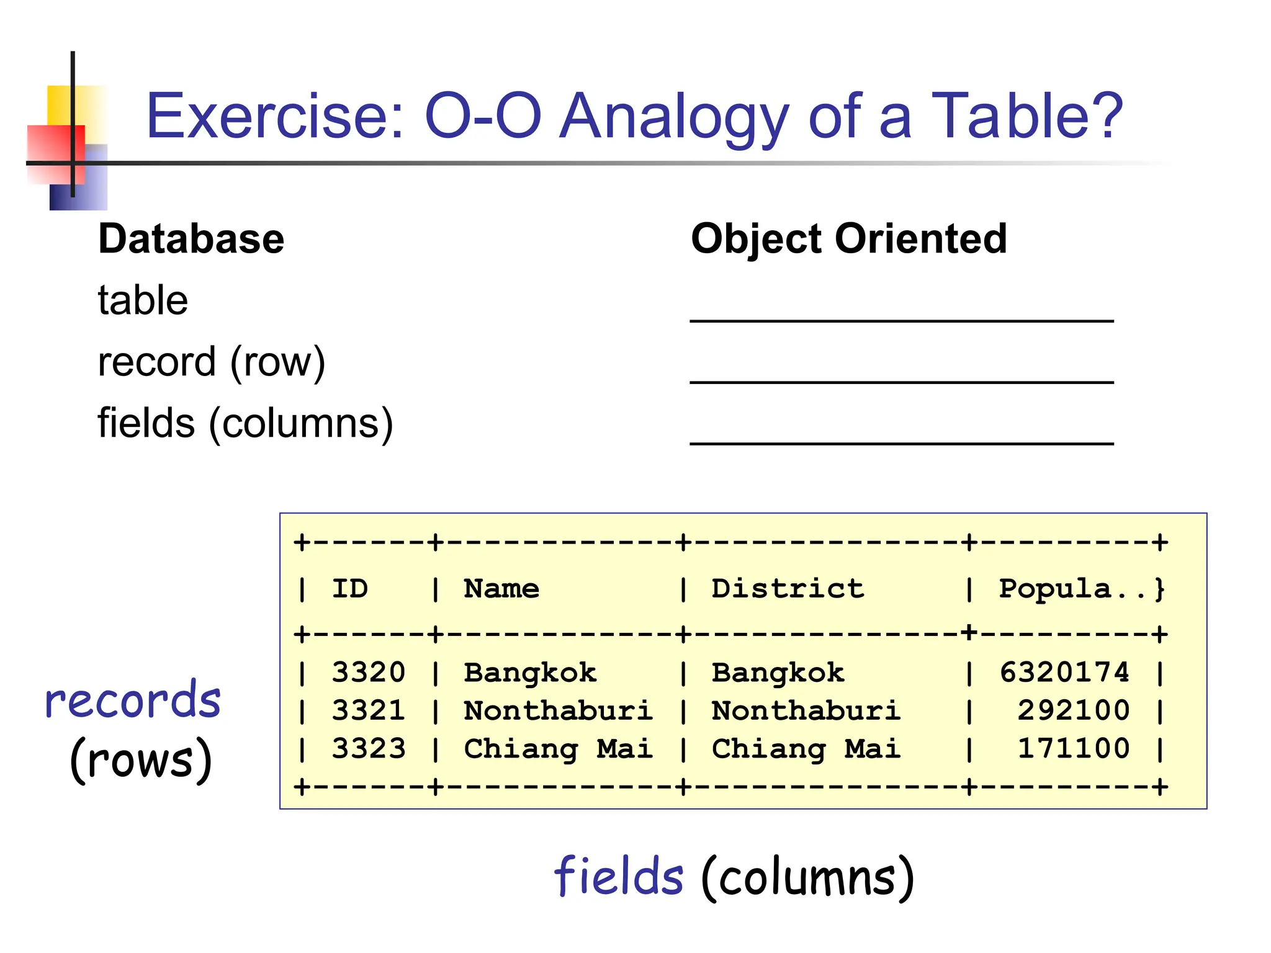
Task: Click the blue handwritten 'records' label
Action: (133, 701)
